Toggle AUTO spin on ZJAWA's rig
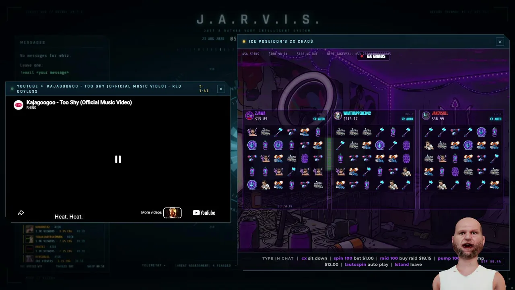This screenshot has height=290, width=515. click(x=319, y=119)
